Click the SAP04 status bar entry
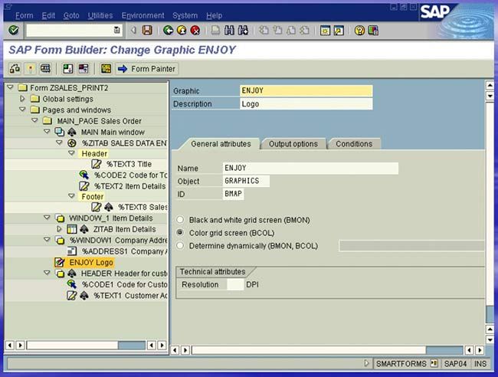 coord(455,363)
